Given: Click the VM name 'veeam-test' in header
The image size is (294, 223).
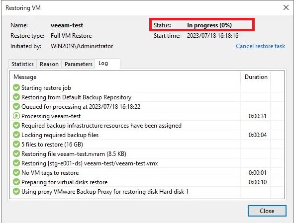Looking at the screenshot, I should tap(67, 25).
